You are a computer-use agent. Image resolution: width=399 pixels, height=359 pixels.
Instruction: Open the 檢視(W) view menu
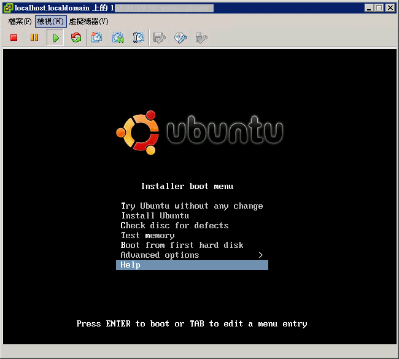(50, 21)
